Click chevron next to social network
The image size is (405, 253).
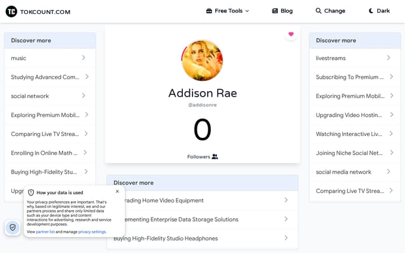tap(84, 96)
